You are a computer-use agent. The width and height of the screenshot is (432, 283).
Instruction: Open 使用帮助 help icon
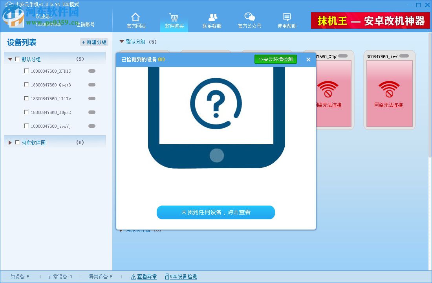pos(286,17)
